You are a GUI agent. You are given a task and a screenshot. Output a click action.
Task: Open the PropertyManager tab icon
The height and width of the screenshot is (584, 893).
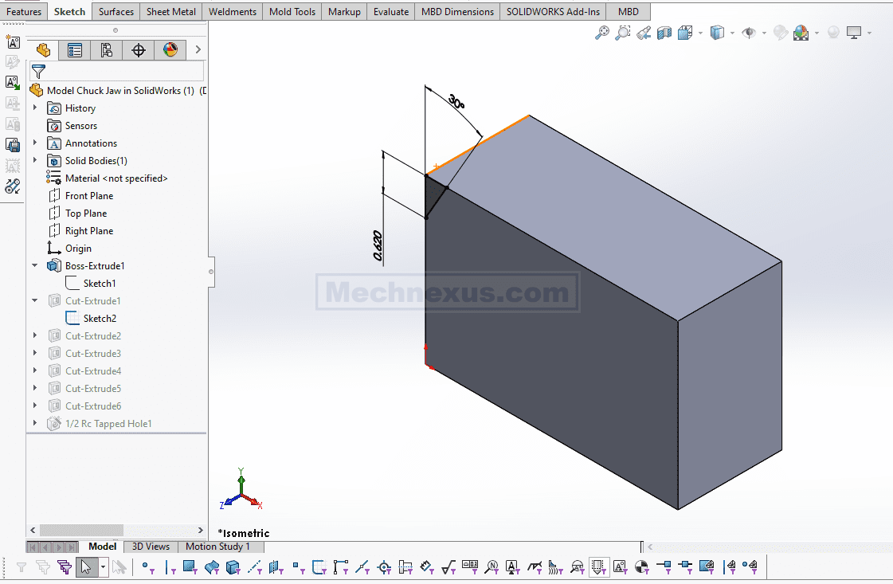(75, 50)
